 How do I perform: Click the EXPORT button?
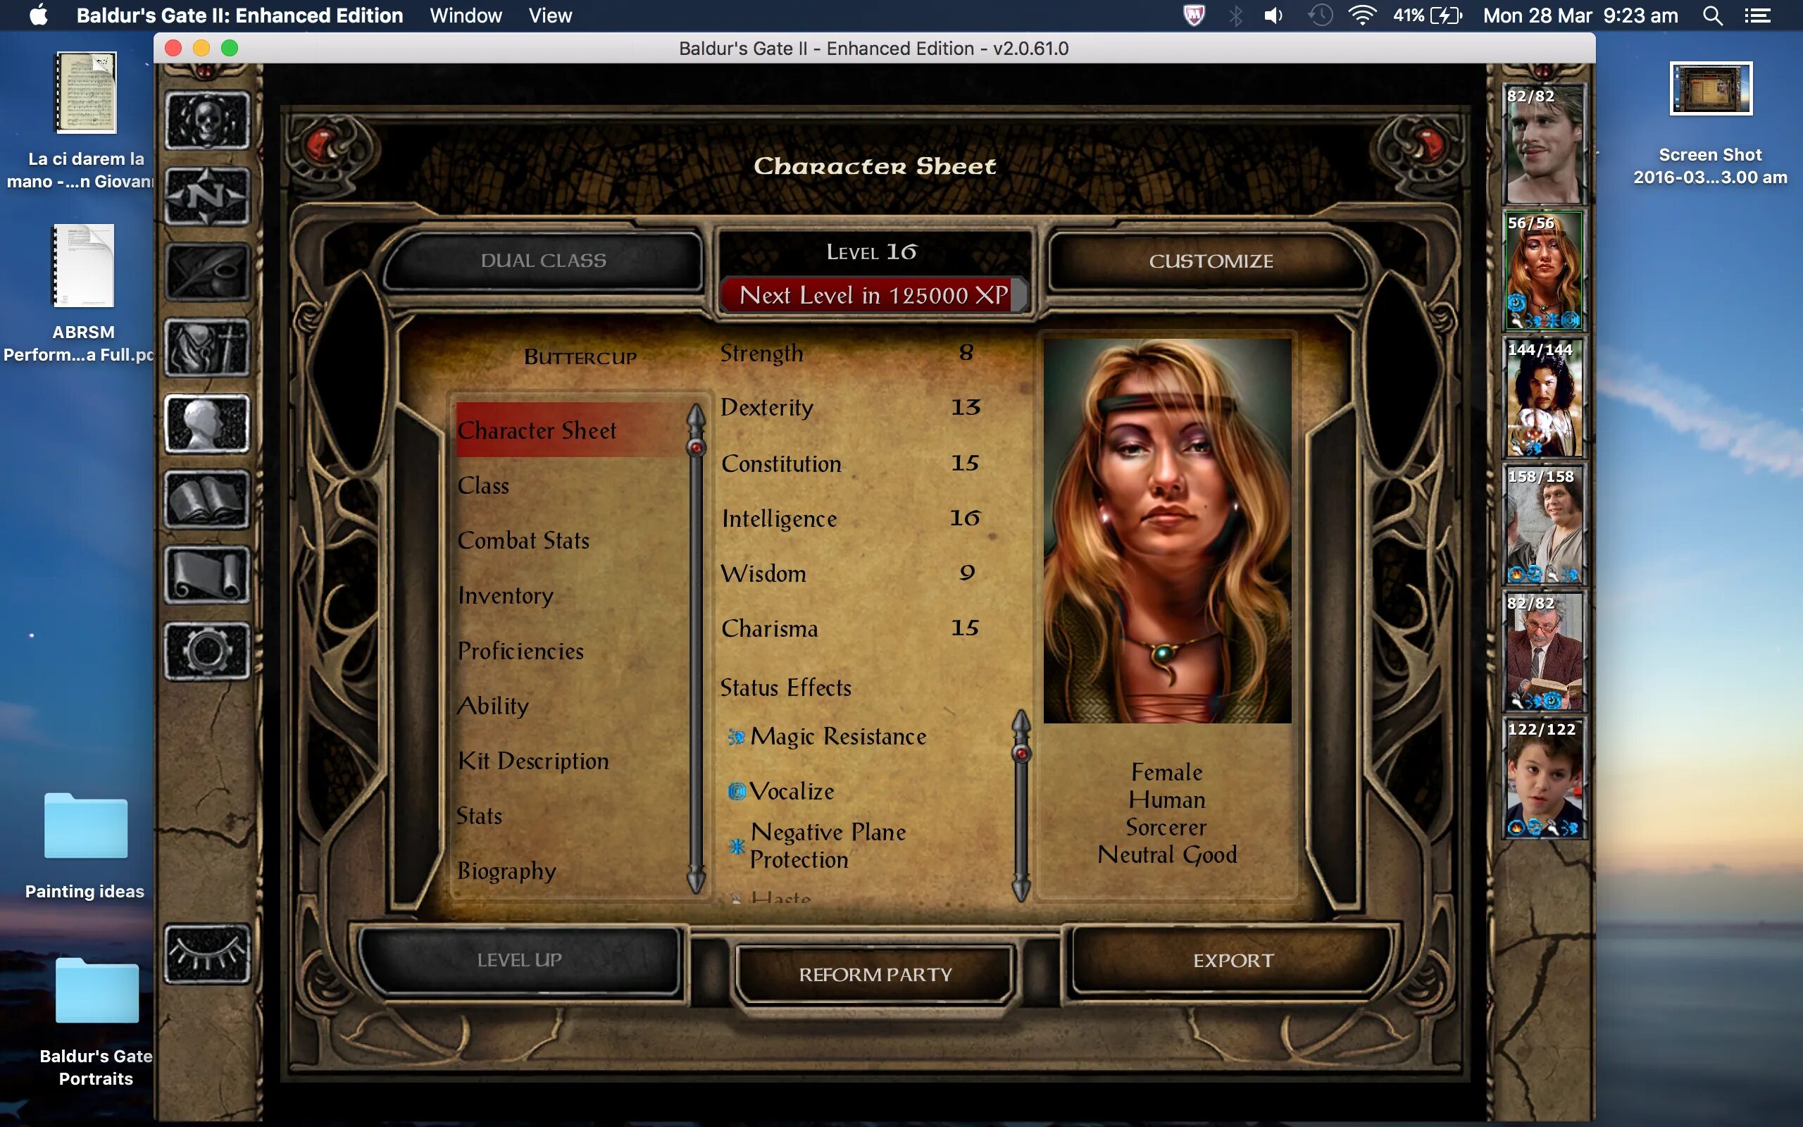(1232, 958)
